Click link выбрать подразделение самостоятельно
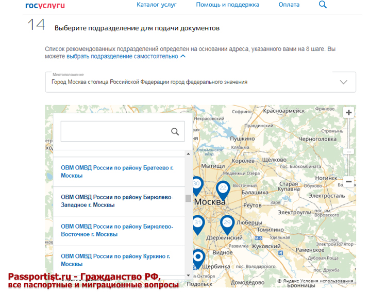This screenshot has height=292, width=386. coord(122,56)
